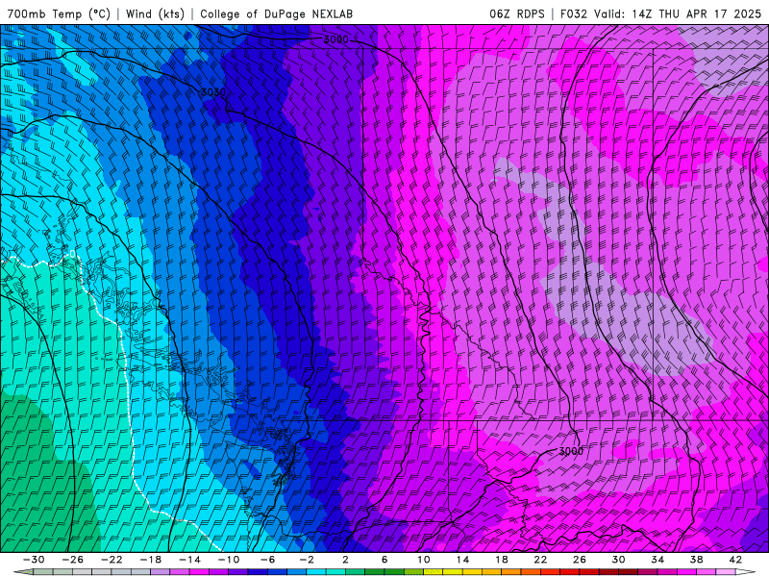The height and width of the screenshot is (577, 769).
Task: Click the white '0' isotherm label
Action: pyautogui.click(x=73, y=254)
